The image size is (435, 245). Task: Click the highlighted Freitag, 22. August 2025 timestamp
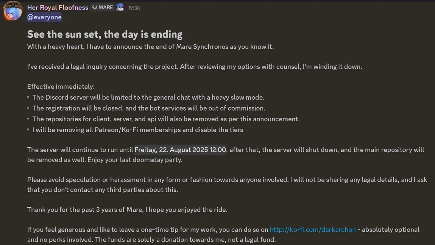180,149
